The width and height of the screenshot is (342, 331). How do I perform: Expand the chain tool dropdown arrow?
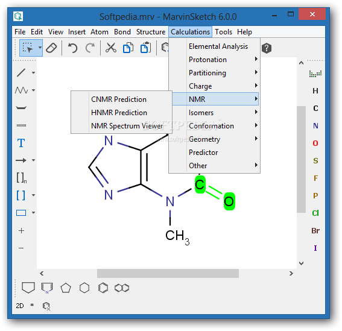click(33, 90)
